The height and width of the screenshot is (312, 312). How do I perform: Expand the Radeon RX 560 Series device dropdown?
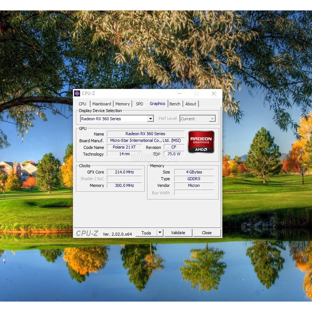coord(150,119)
